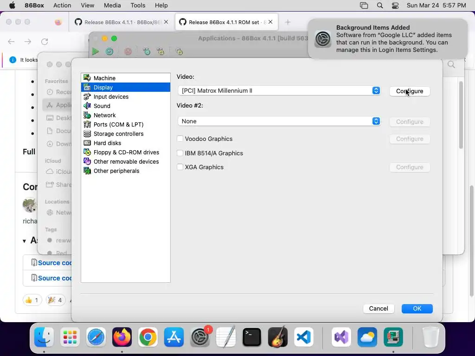The width and height of the screenshot is (475, 356).
Task: Open Video #2 dropdown showing None
Action: 279,121
